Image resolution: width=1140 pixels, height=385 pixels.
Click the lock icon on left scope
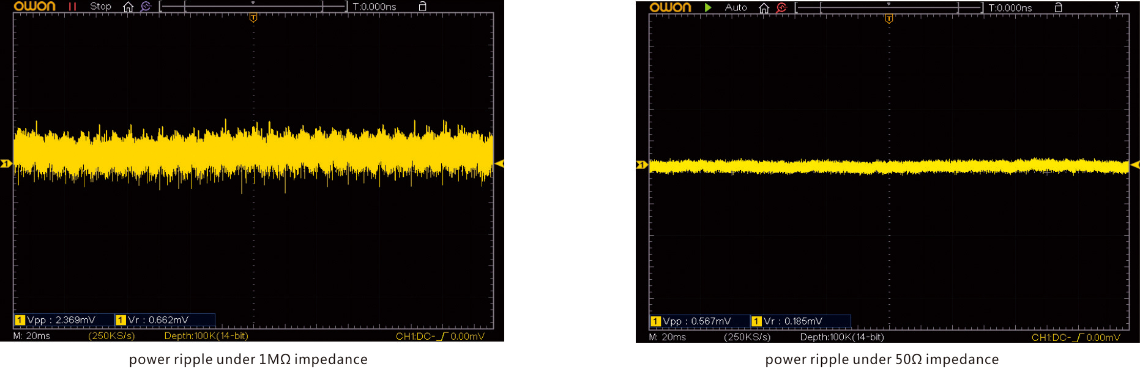click(x=422, y=7)
